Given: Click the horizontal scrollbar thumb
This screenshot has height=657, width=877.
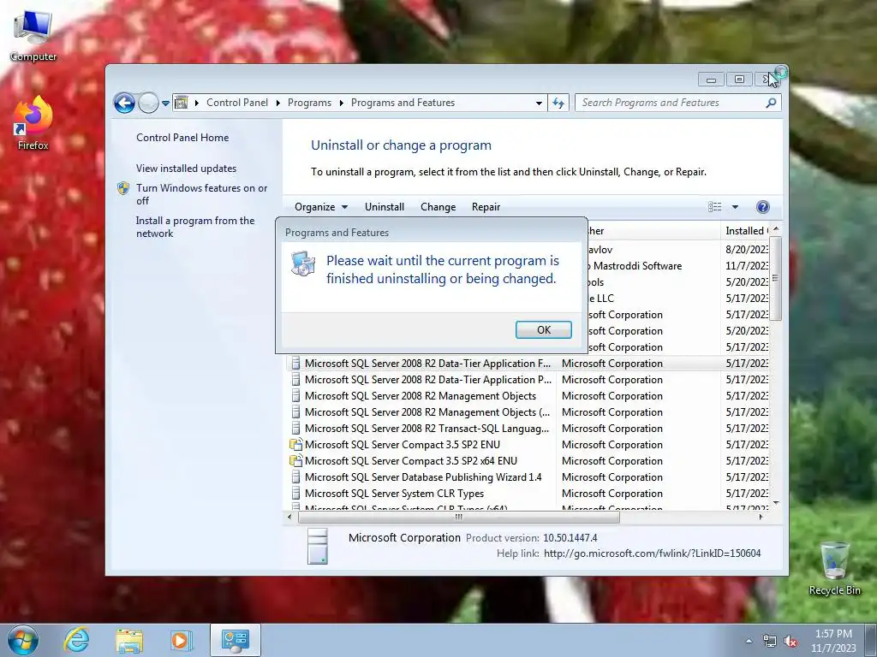Looking at the screenshot, I should tap(459, 518).
